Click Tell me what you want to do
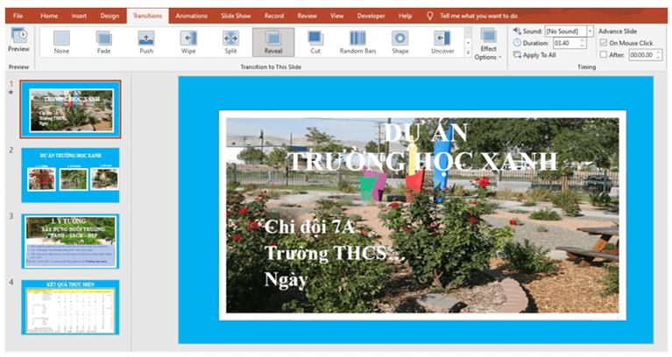Image resolution: width=672 pixels, height=357 pixels. [x=478, y=16]
